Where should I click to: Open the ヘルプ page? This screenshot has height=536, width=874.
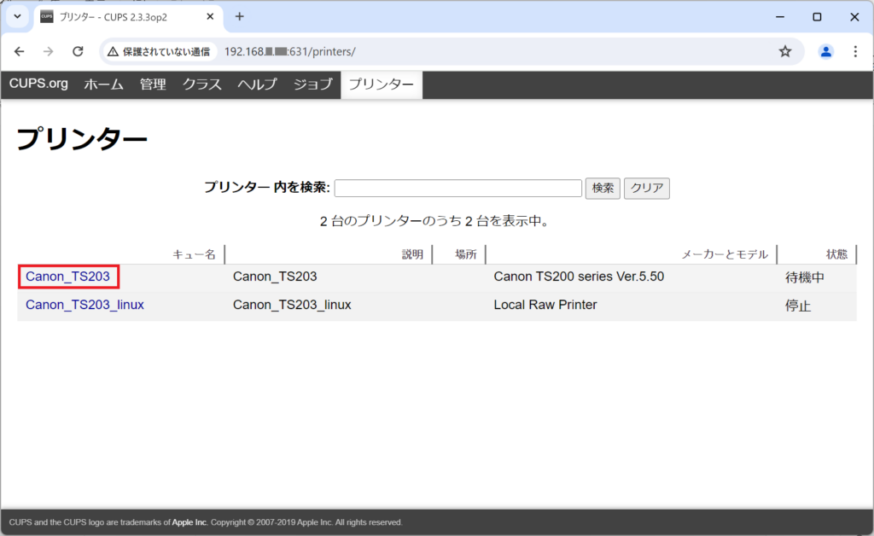[258, 84]
